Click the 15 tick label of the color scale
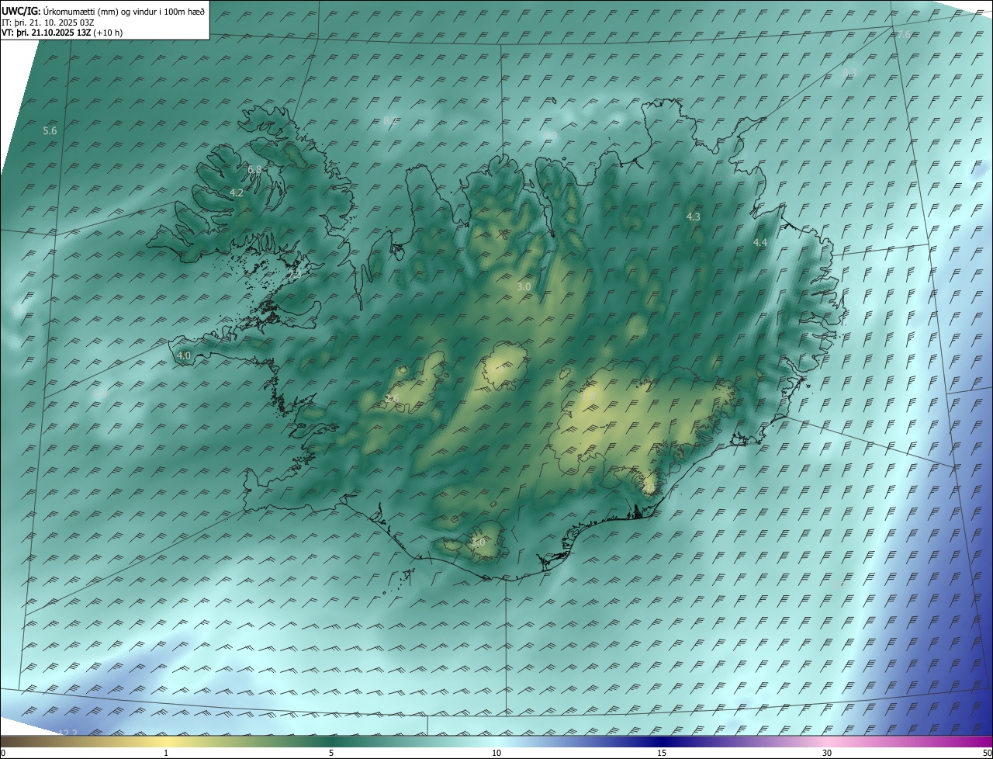The height and width of the screenshot is (759, 993). (662, 753)
